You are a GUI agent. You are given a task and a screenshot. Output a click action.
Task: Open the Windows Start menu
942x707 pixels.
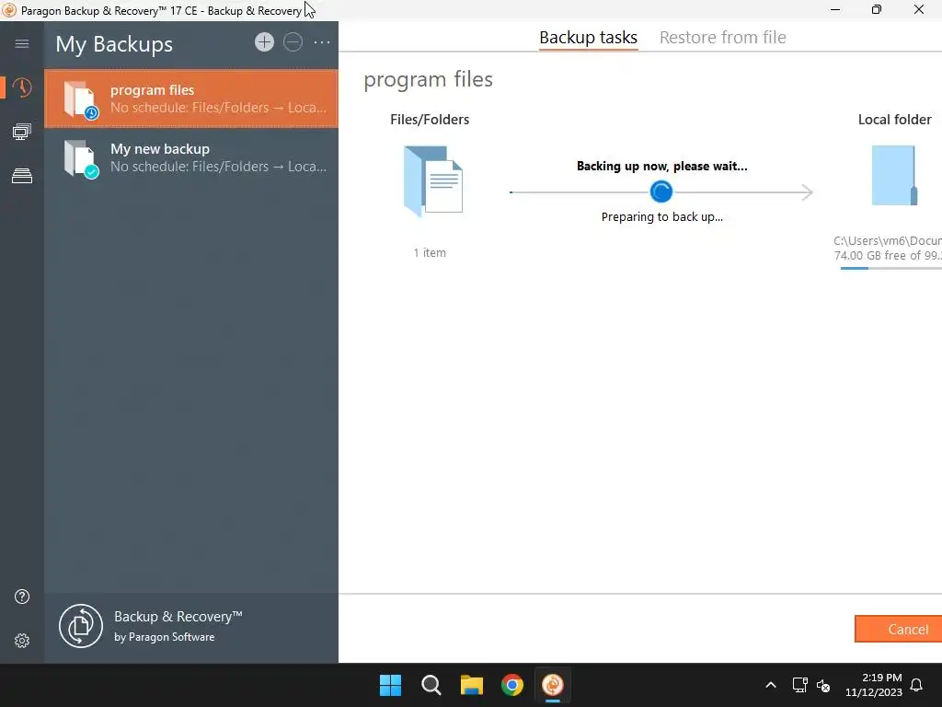point(390,685)
